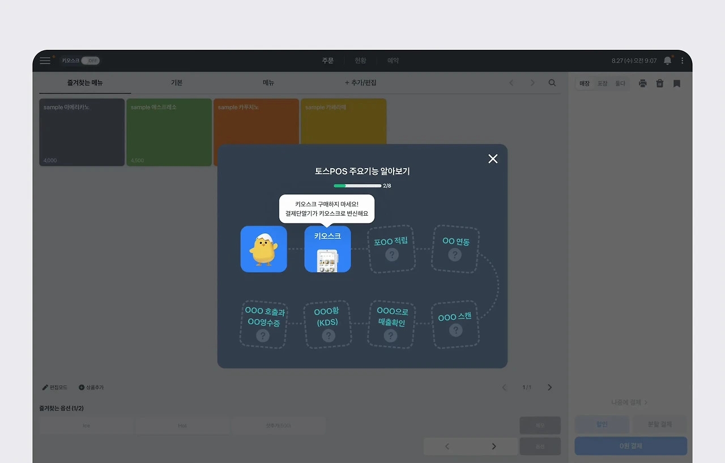Open the hamburger menu in the top bar

click(45, 61)
